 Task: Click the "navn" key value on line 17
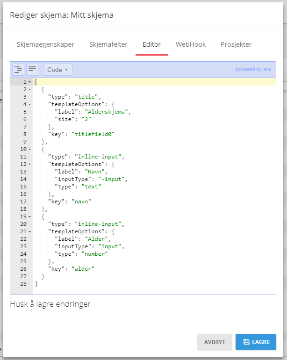81,202
